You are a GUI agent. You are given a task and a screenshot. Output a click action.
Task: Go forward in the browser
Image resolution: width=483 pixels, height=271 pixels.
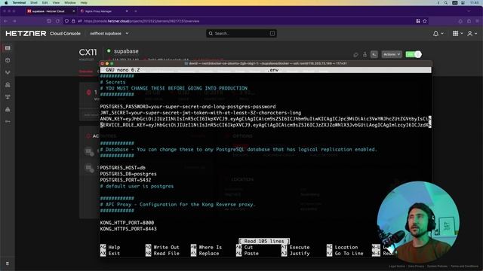[14, 21]
